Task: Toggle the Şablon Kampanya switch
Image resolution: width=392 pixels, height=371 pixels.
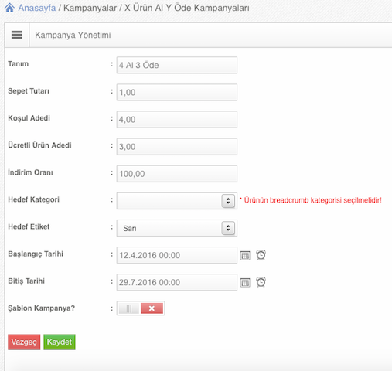Action: [141, 308]
